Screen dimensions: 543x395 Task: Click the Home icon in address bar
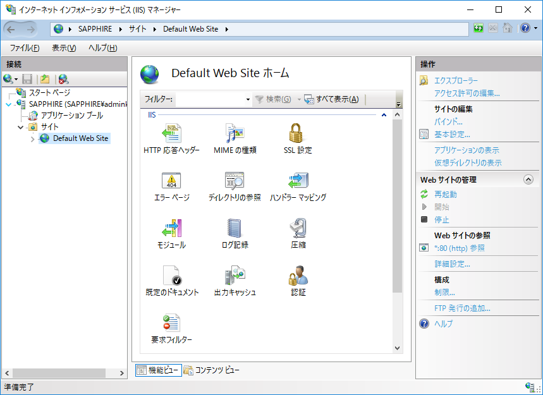tap(508, 28)
